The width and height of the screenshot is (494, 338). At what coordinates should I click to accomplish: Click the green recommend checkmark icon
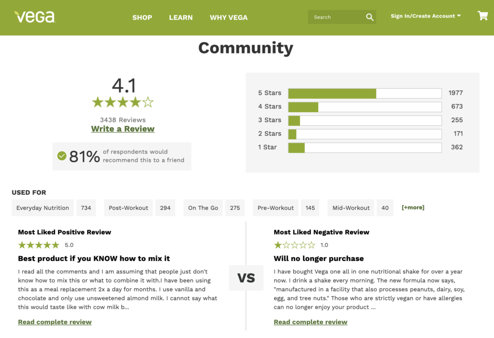coord(62,156)
